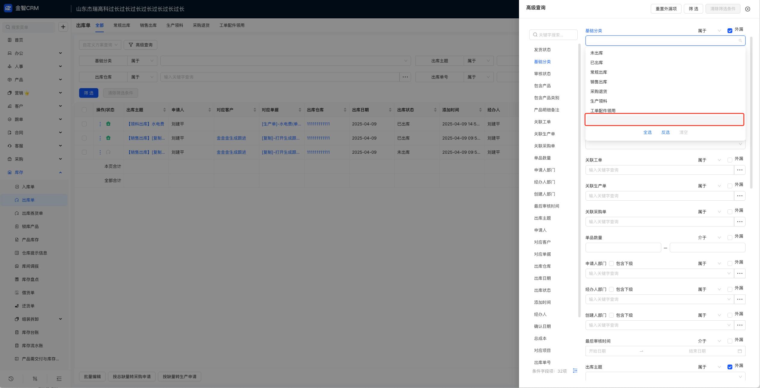Open 借货单 in the sidebar
The width and height of the screenshot is (760, 388).
pos(28,293)
